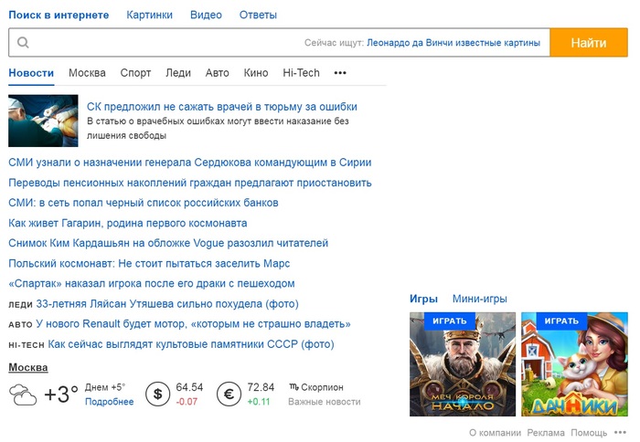Switch to the Hi-Tech news tab
640x442 pixels.
(301, 73)
